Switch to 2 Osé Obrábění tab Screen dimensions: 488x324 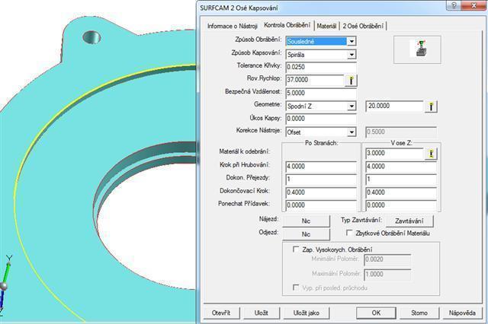[x=363, y=26]
